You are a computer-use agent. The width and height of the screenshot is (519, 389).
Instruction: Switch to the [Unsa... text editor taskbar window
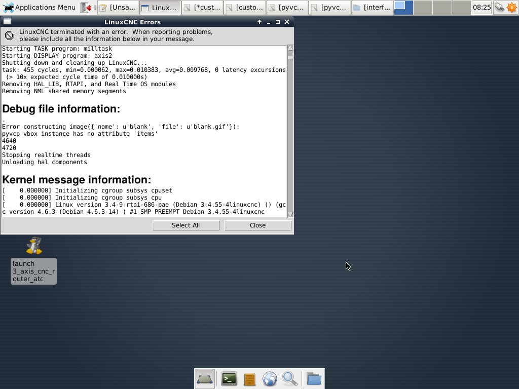point(118,7)
